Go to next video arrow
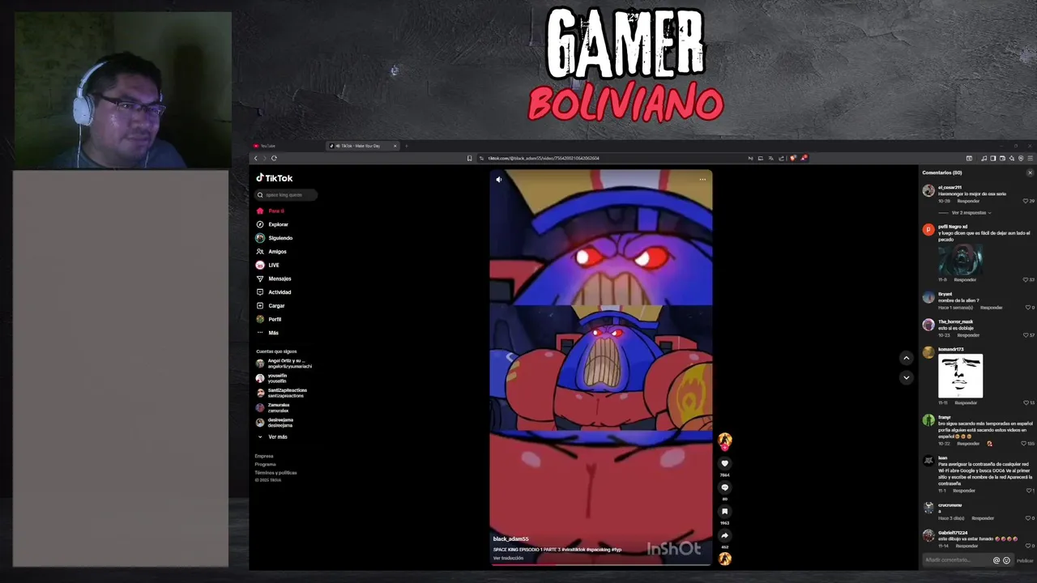 click(907, 377)
